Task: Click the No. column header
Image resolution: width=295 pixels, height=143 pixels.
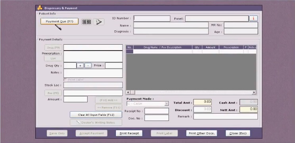Action: (129, 47)
